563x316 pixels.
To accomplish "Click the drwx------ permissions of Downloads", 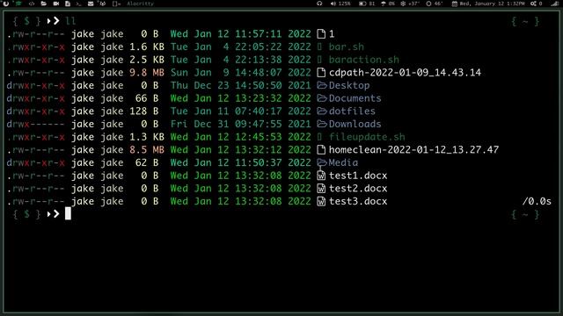I will (35, 125).
